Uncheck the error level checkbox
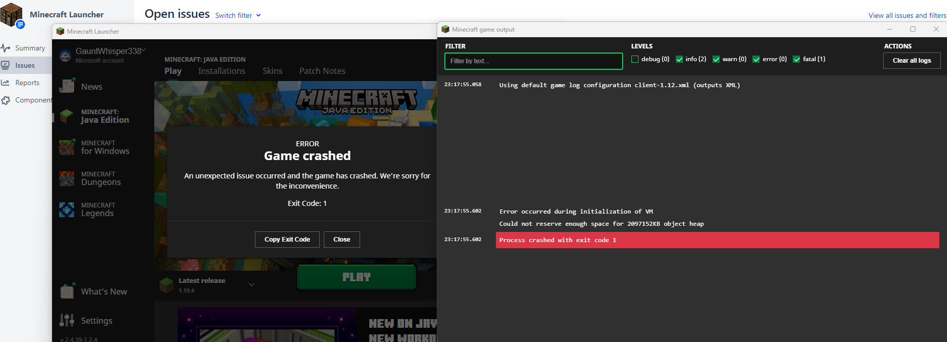This screenshot has height=342, width=947. [x=756, y=59]
